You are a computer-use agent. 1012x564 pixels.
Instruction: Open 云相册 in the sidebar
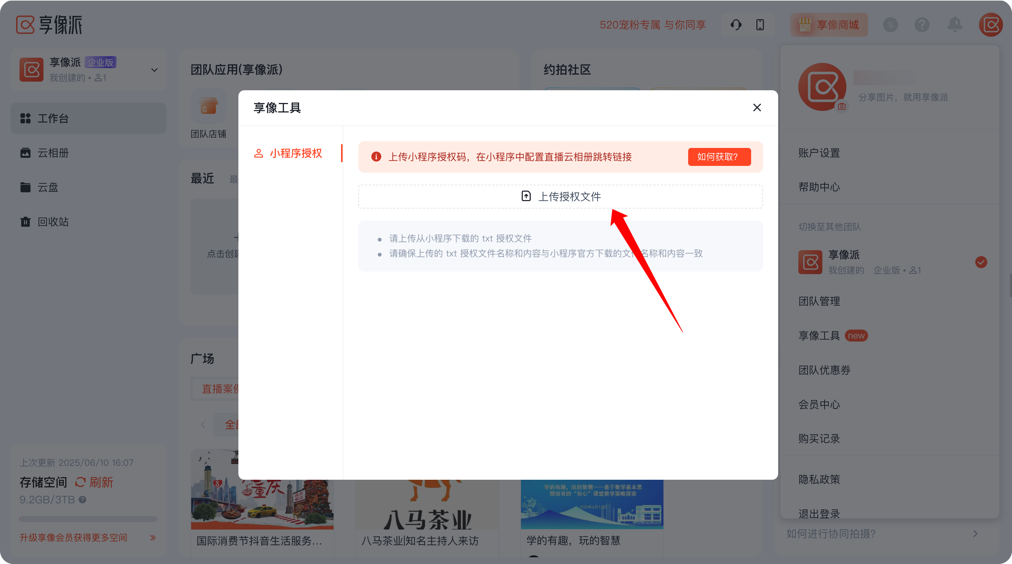88,153
